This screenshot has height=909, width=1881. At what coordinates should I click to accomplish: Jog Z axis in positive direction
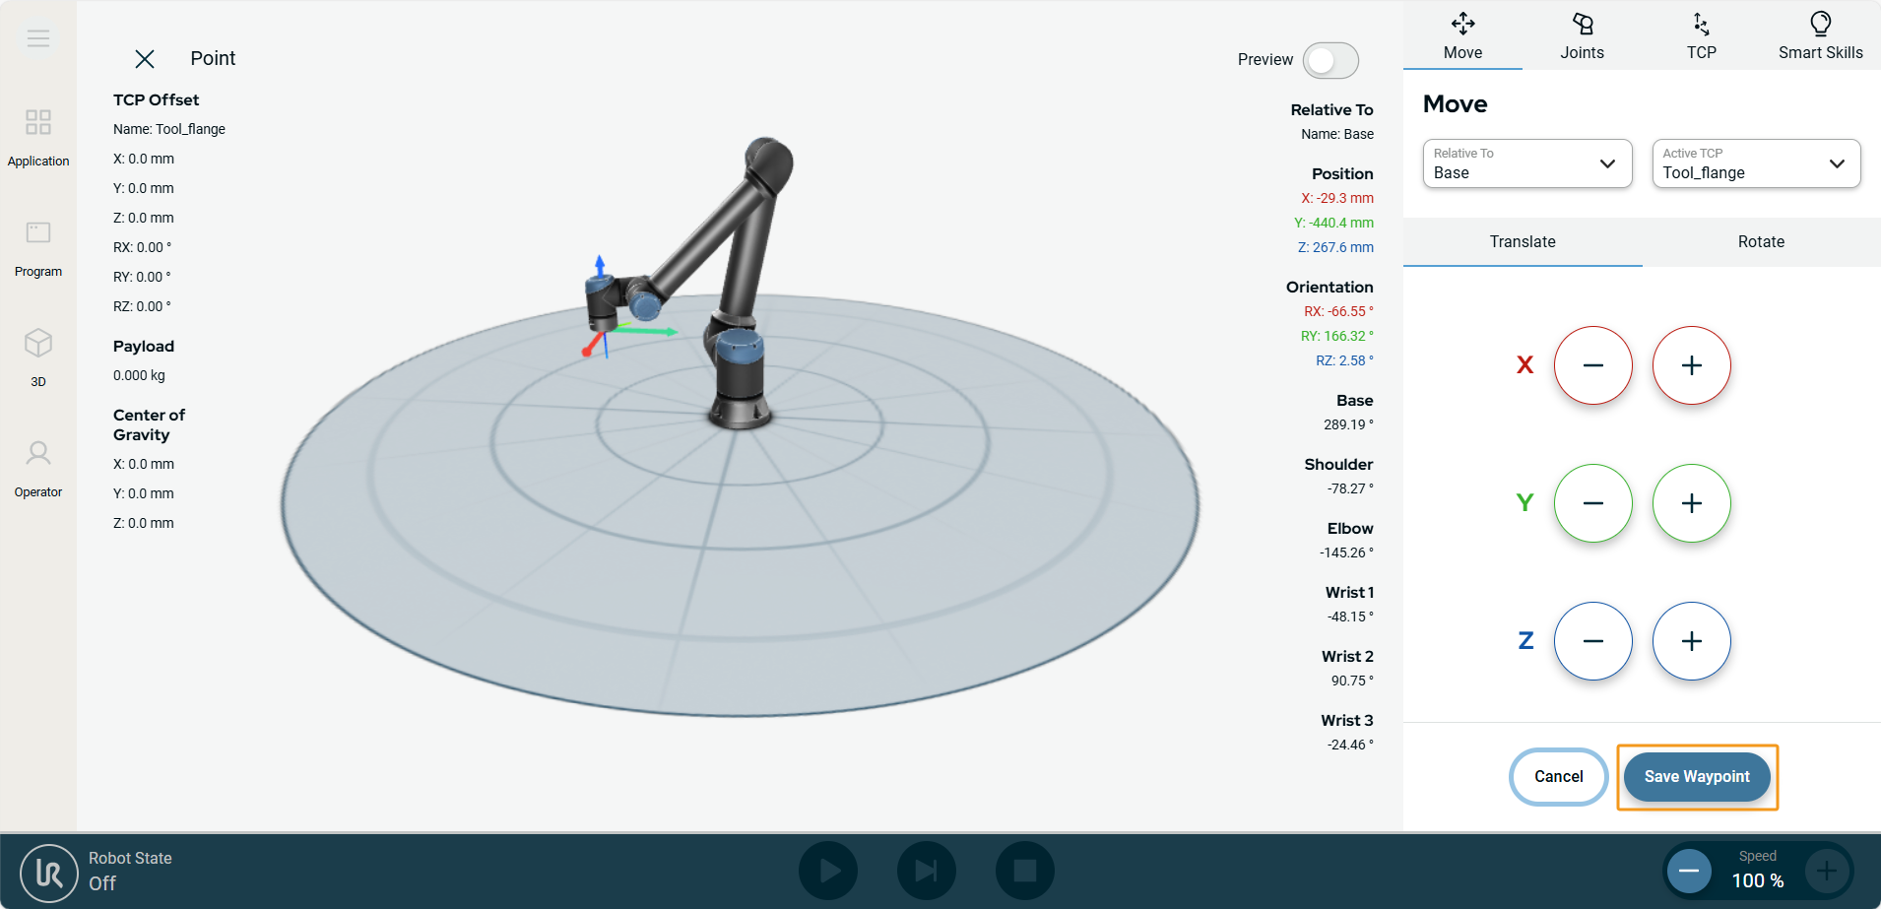click(1692, 641)
